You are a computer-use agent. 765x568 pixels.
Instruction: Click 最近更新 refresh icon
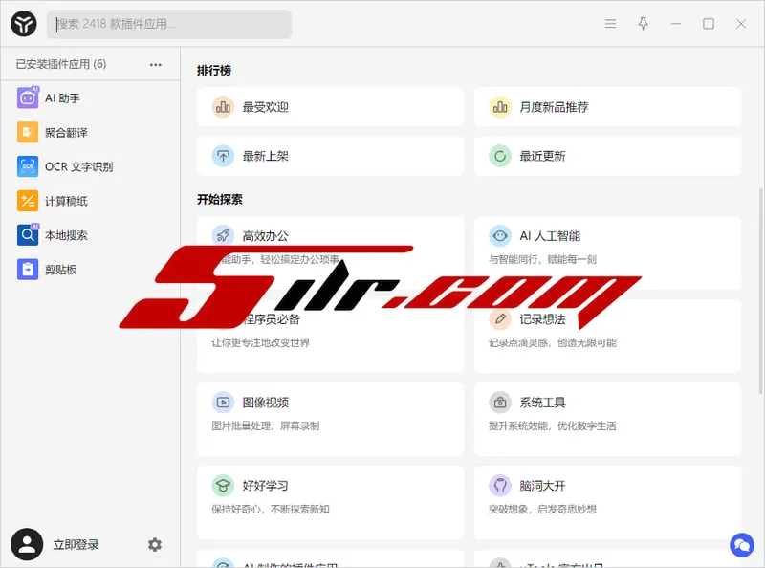500,156
